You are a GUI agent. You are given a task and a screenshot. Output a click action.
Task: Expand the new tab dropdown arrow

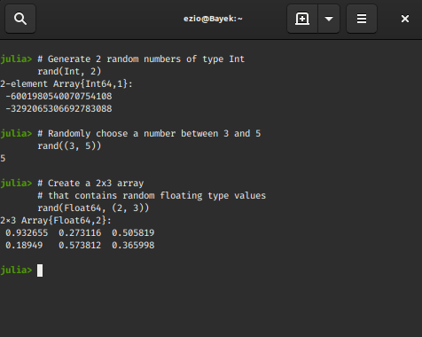pos(329,19)
